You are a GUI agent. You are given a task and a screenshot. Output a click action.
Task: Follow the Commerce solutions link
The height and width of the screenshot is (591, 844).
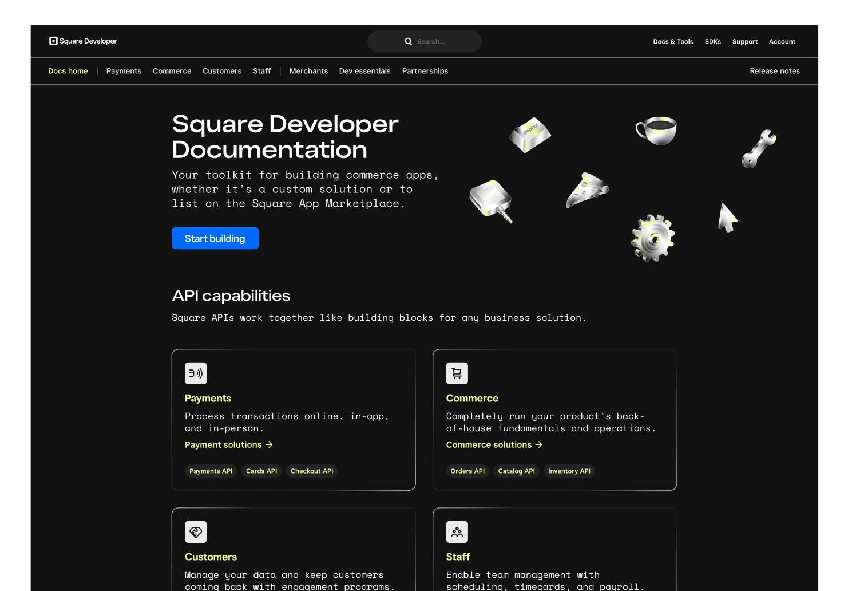494,445
